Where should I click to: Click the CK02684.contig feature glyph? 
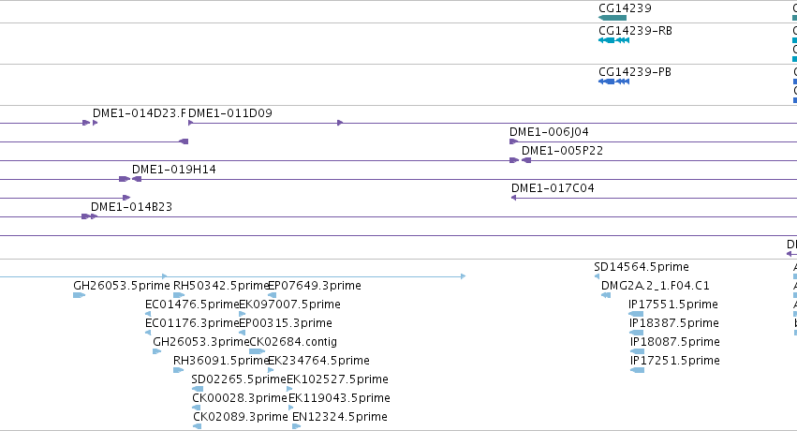pyautogui.click(x=258, y=351)
